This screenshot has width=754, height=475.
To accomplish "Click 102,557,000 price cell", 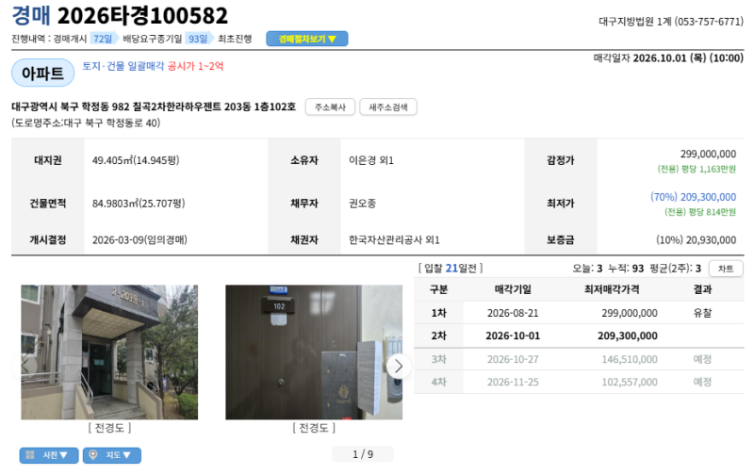I will pos(630,383).
